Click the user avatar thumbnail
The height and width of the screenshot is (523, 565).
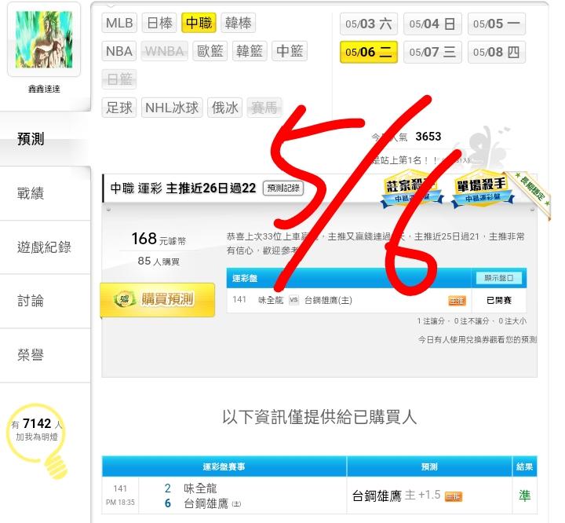[44, 40]
